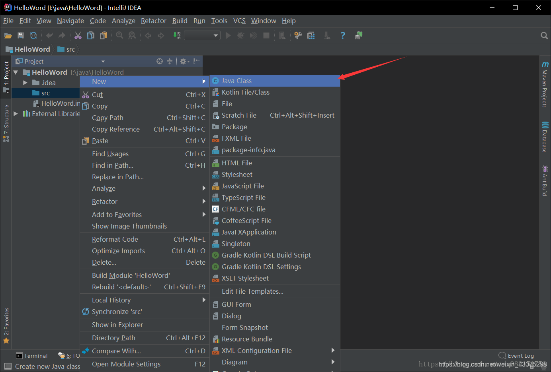The width and height of the screenshot is (551, 372).
Task: Click the Replace toolbar icon
Action: click(x=132, y=35)
